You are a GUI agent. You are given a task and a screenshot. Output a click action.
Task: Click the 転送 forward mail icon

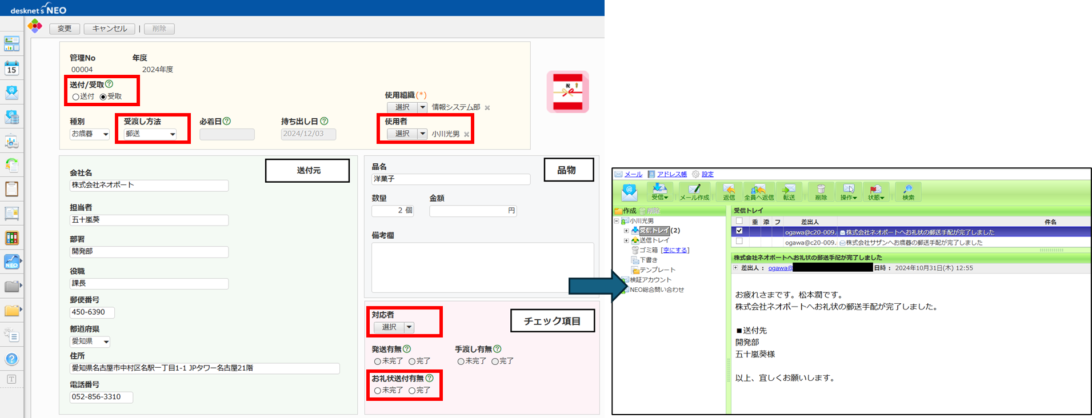click(789, 192)
